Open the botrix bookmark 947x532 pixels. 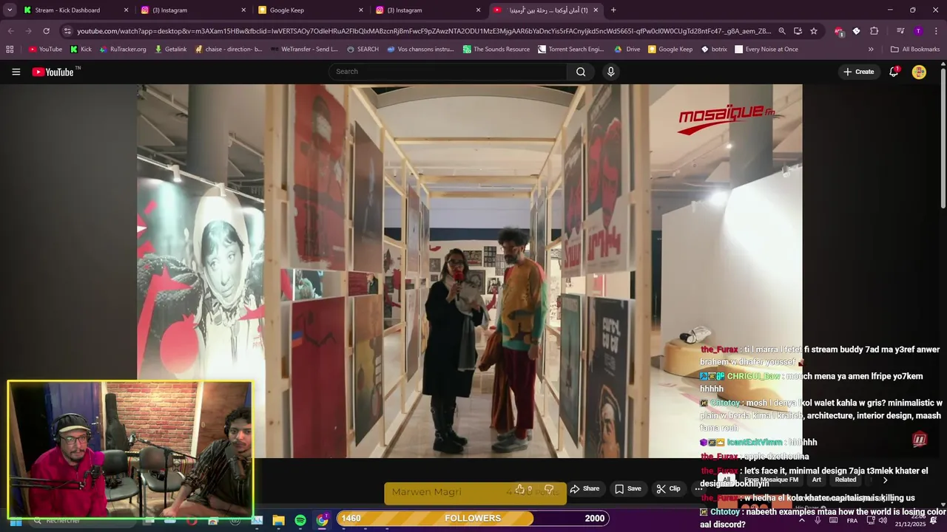tap(714, 50)
